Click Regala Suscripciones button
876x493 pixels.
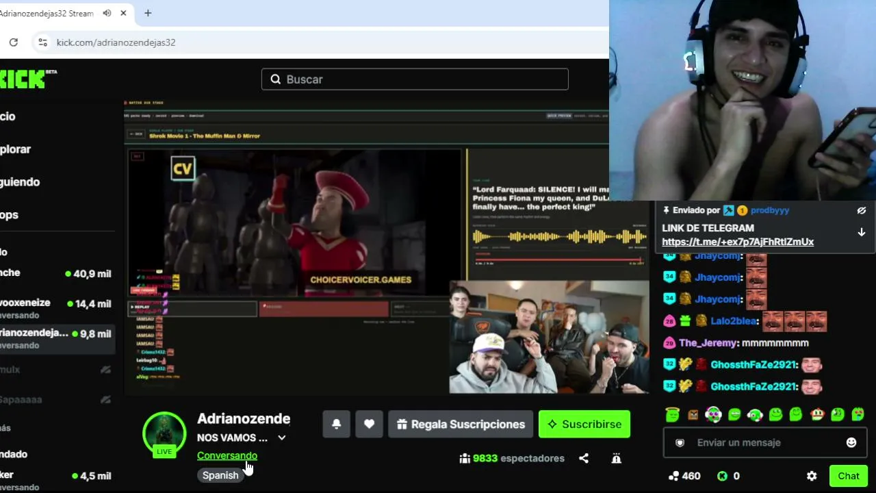461,425
